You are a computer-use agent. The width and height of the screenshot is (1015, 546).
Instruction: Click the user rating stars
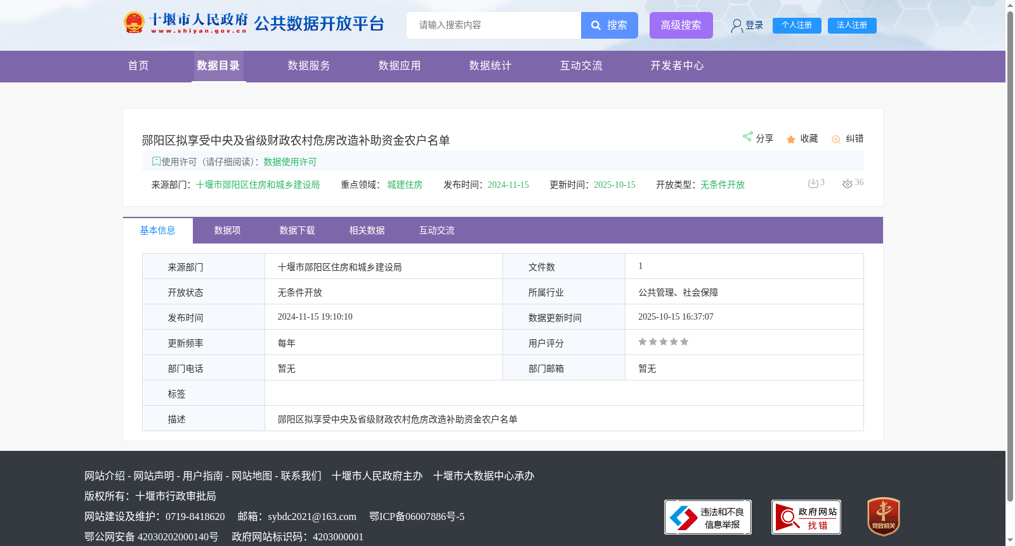(x=663, y=342)
